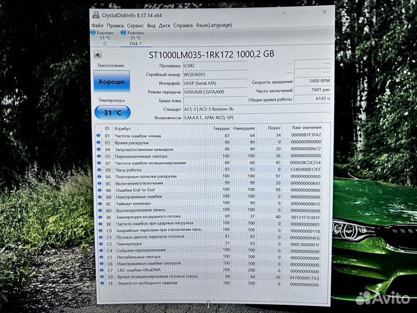Open the Язык(Language) menu
This screenshot has width=417, height=313.
214,25
